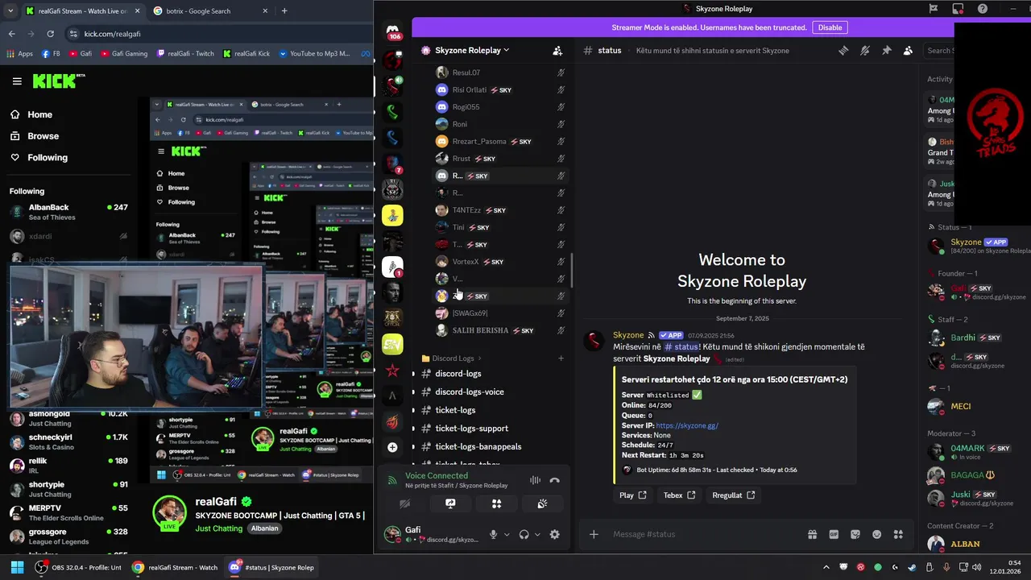Click the plus attach button in message bar
This screenshot has height=580, width=1031.
pyautogui.click(x=594, y=534)
